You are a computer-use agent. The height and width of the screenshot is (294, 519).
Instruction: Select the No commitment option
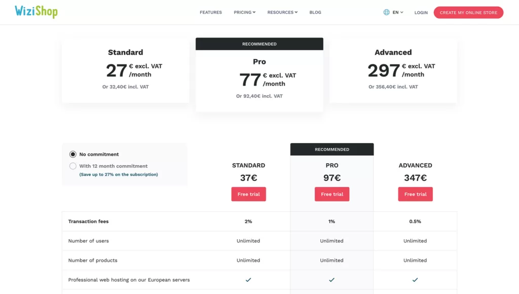coord(73,154)
